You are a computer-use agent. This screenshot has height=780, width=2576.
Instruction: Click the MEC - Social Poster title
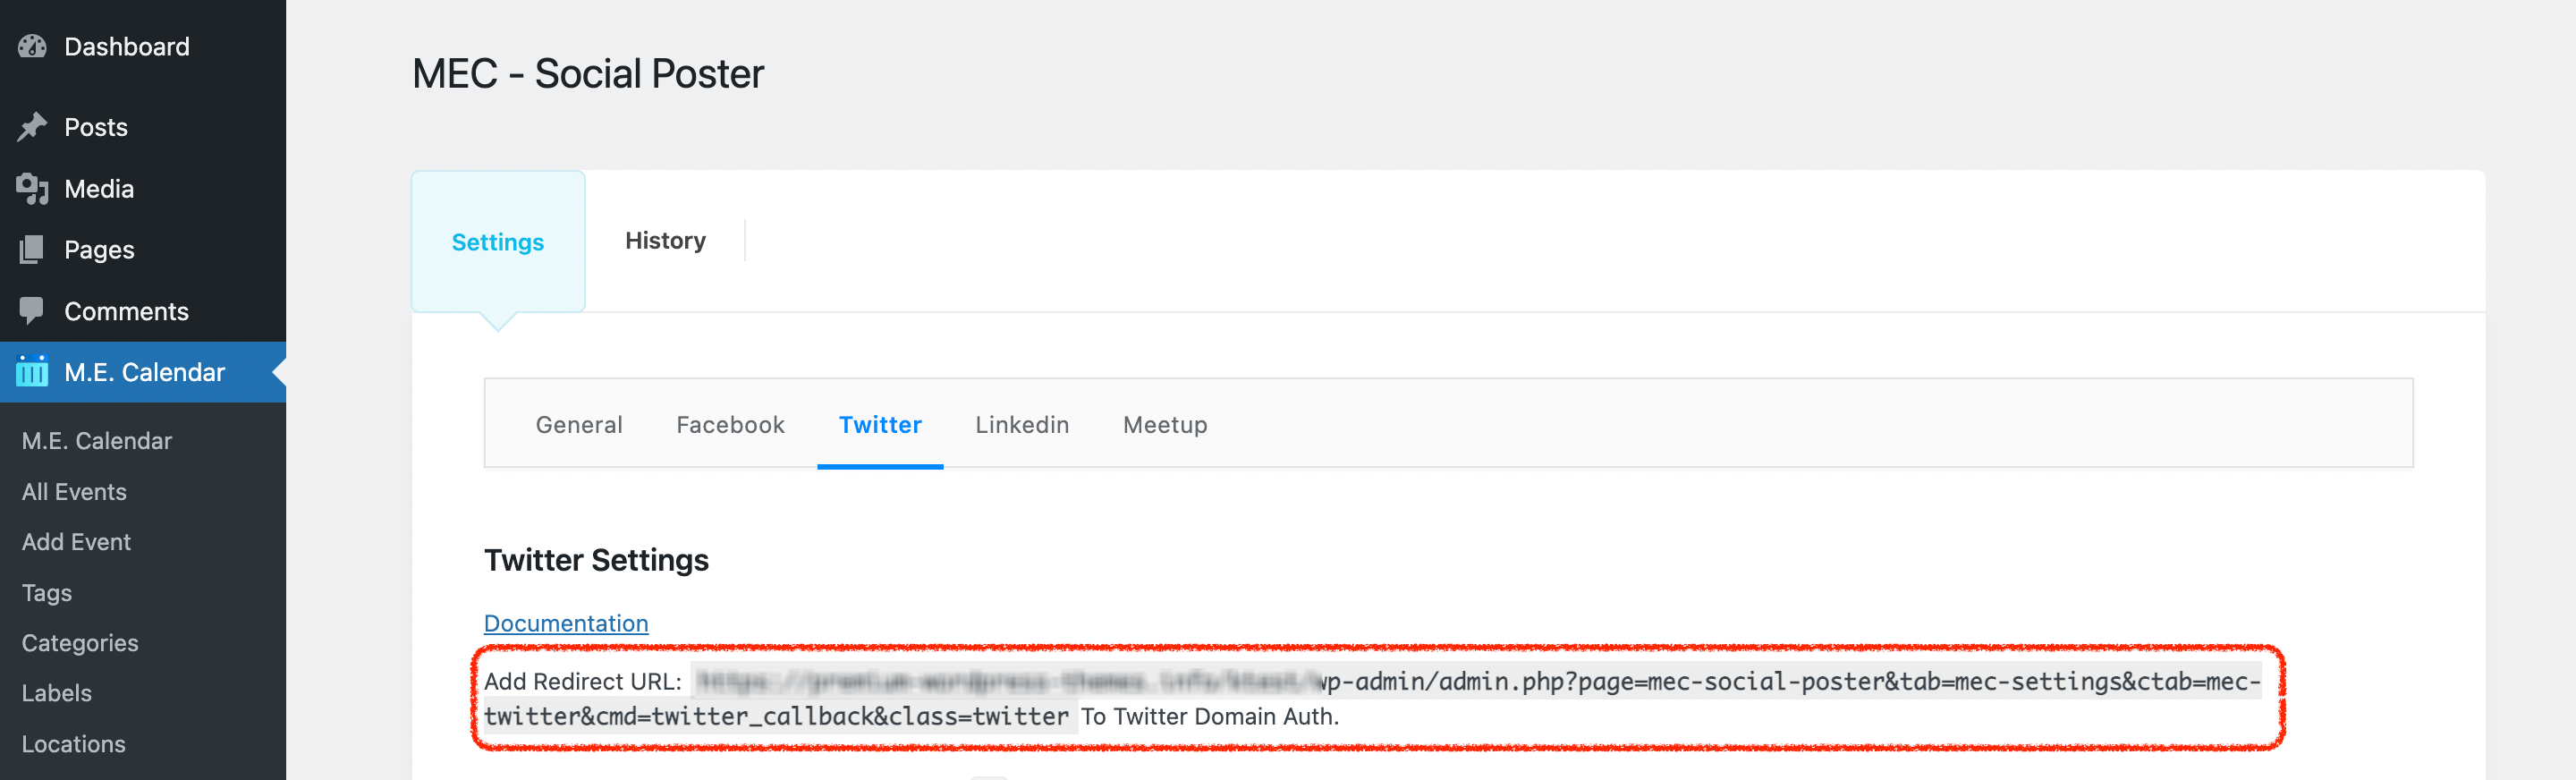pyautogui.click(x=588, y=74)
